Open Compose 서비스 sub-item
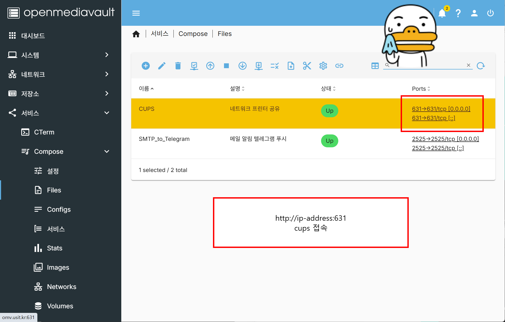This screenshot has height=322, width=505. (61, 229)
